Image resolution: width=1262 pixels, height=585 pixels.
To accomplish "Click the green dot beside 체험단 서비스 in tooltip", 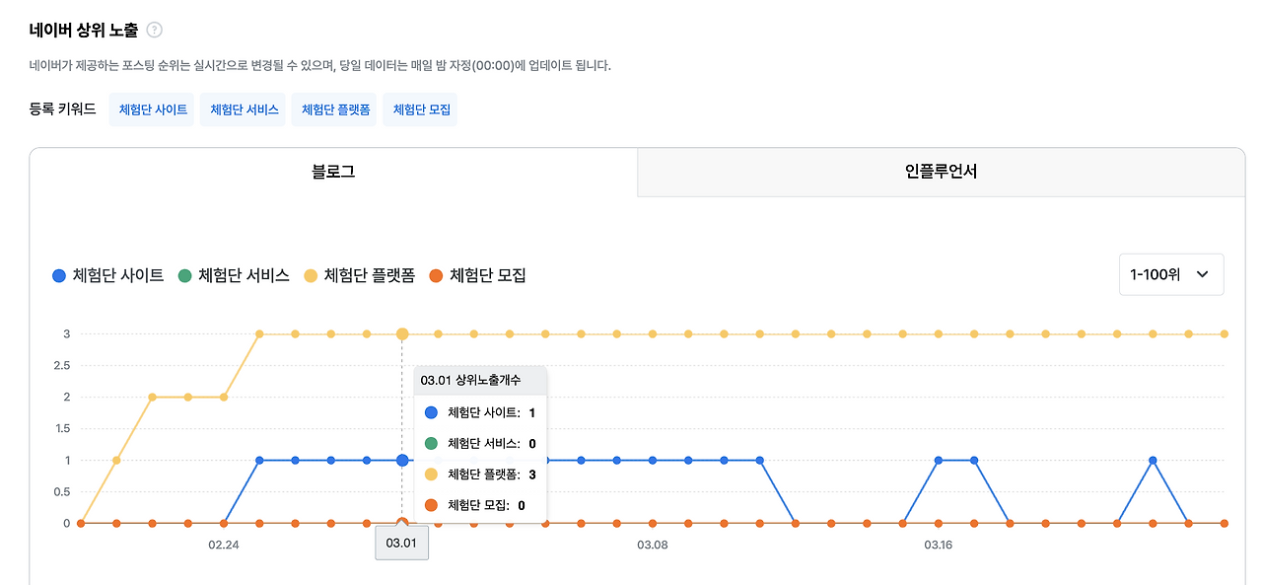I will (431, 443).
